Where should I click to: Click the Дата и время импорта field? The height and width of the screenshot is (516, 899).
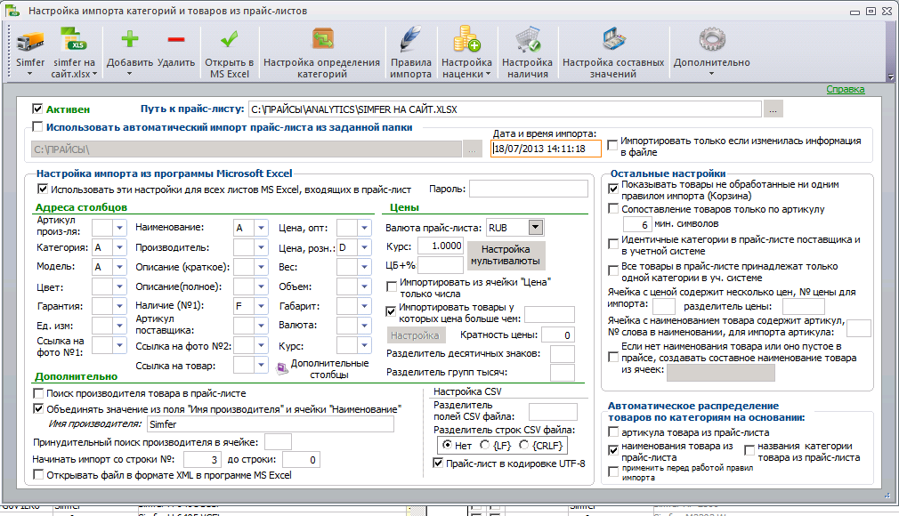[x=546, y=149]
